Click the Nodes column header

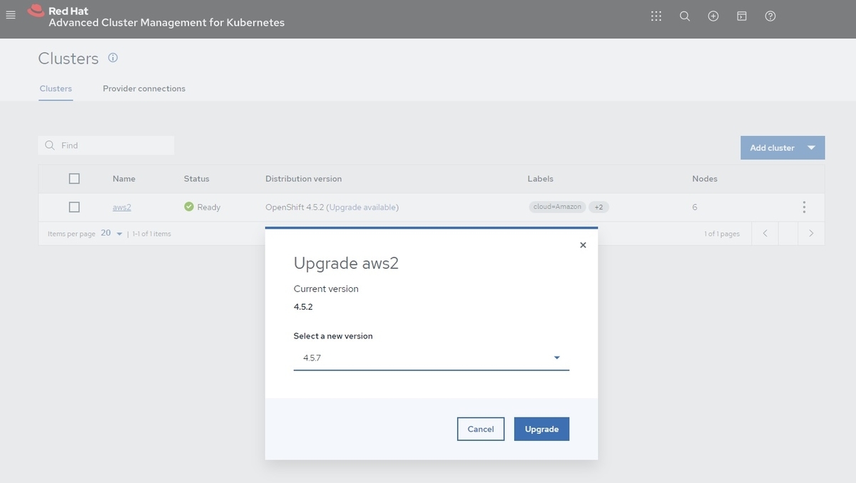coord(705,179)
